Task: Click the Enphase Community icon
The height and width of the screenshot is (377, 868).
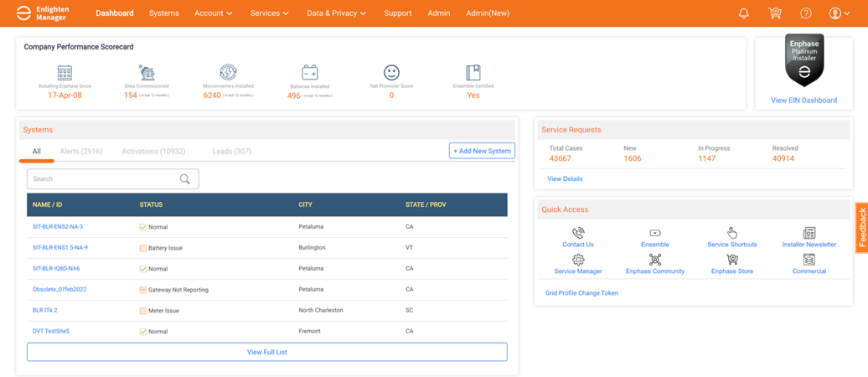Action: click(655, 260)
